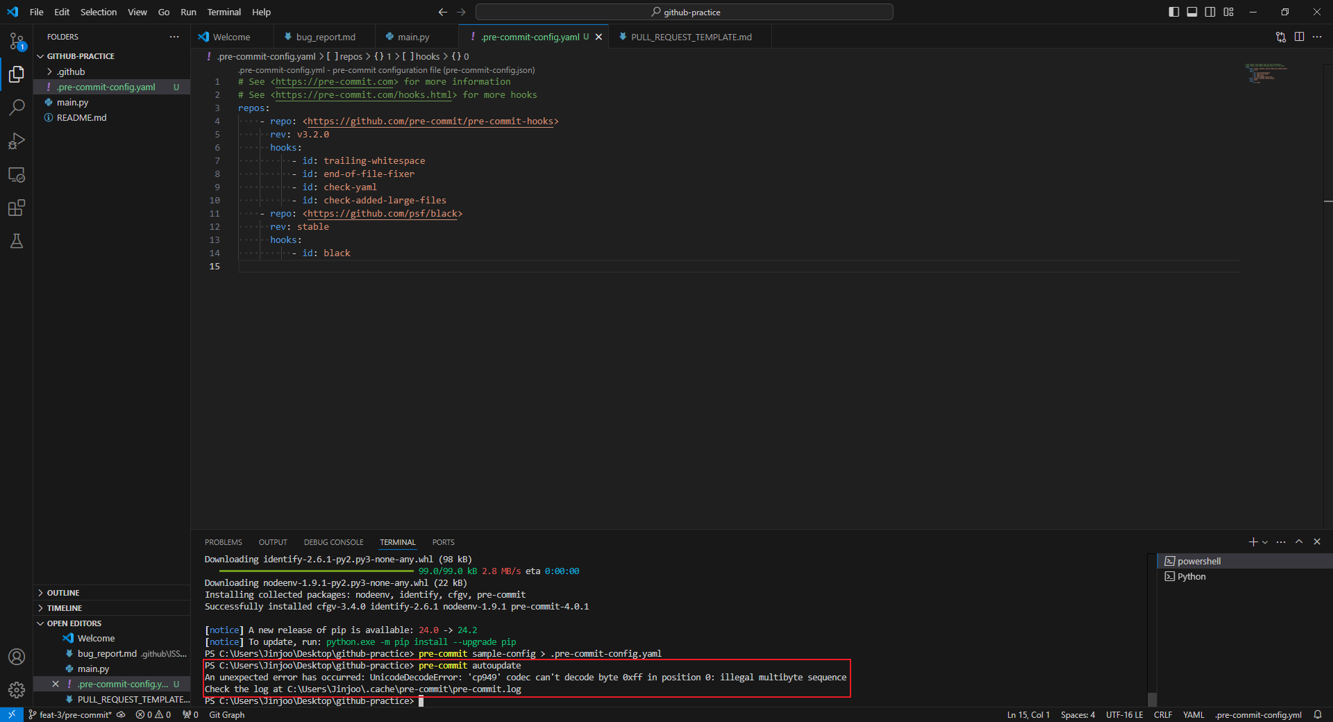The height and width of the screenshot is (722, 1333).
Task: Switch to the bug_report.md editor tab
Action: (326, 37)
